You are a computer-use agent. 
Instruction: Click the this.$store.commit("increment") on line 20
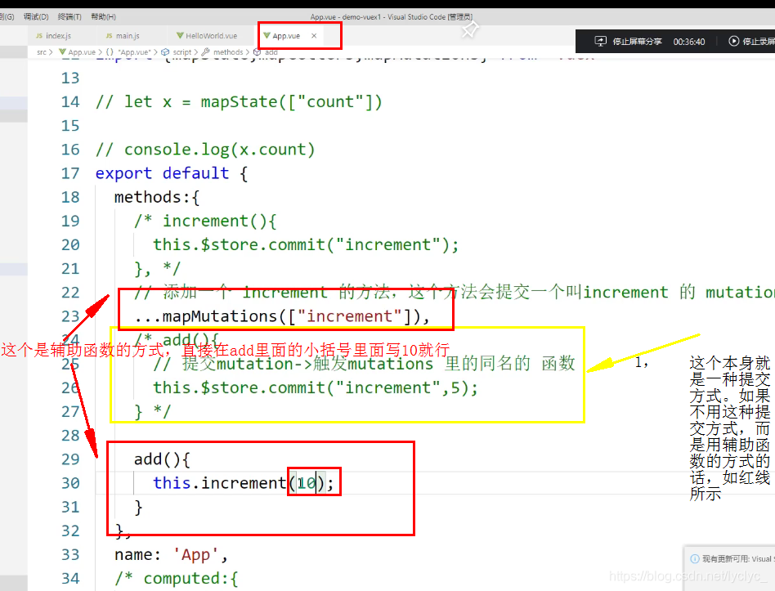click(306, 244)
